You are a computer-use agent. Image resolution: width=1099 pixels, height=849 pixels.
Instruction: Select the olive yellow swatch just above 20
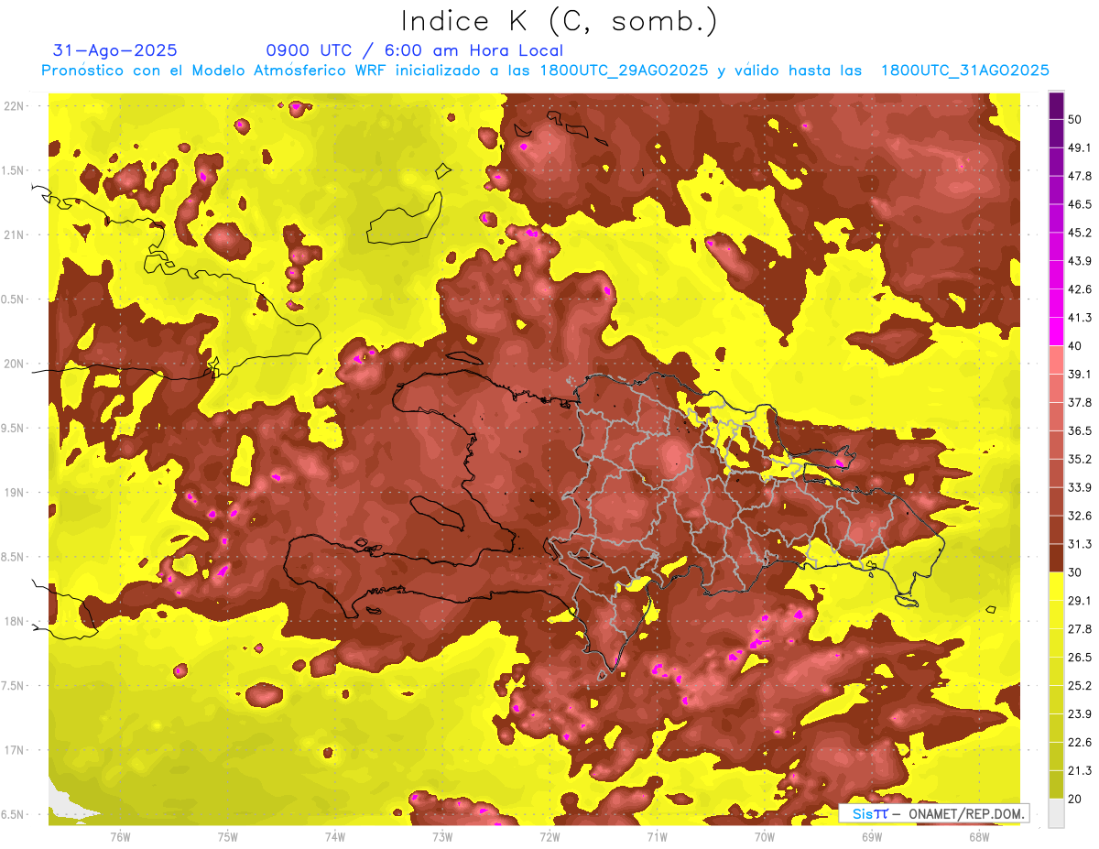[x=1056, y=784]
